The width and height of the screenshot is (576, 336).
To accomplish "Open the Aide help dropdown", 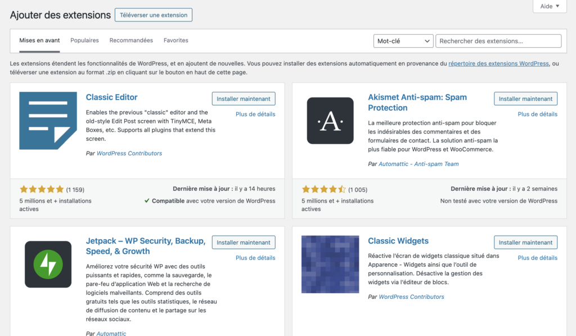I will [550, 6].
